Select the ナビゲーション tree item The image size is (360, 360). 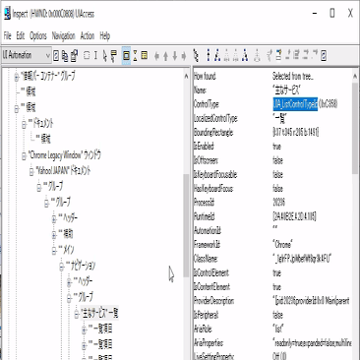point(81,266)
